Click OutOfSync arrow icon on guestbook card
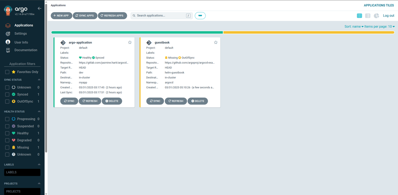The height and width of the screenshot is (195, 398). point(179,58)
